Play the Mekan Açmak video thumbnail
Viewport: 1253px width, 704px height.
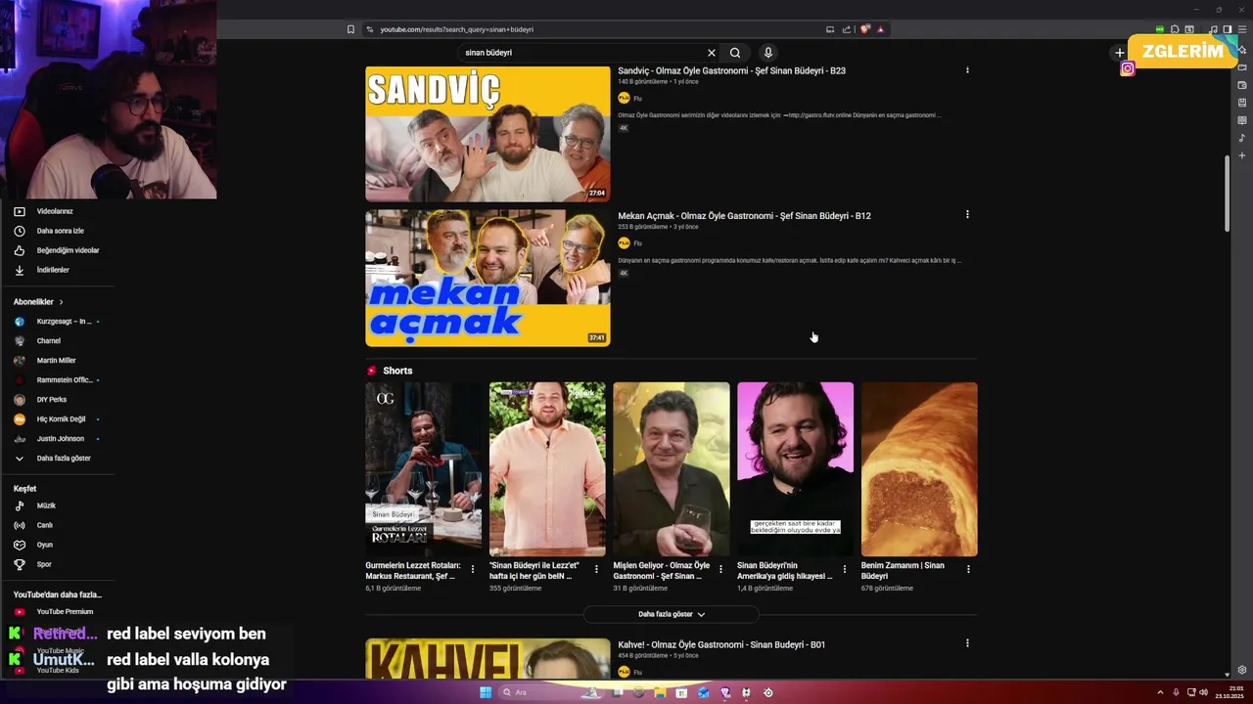point(487,278)
